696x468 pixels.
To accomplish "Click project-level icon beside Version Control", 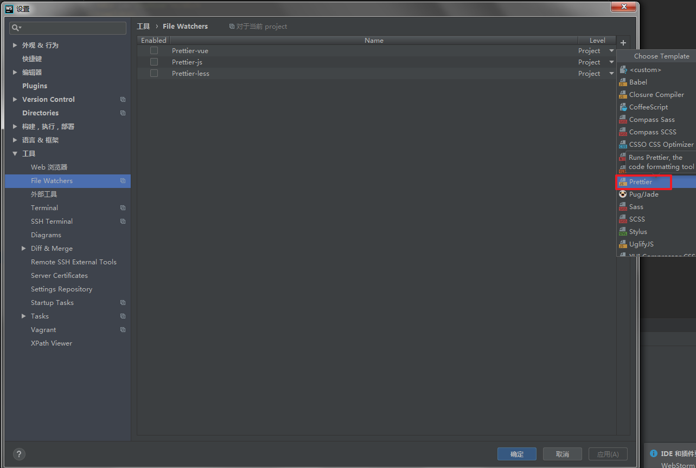I will [123, 100].
